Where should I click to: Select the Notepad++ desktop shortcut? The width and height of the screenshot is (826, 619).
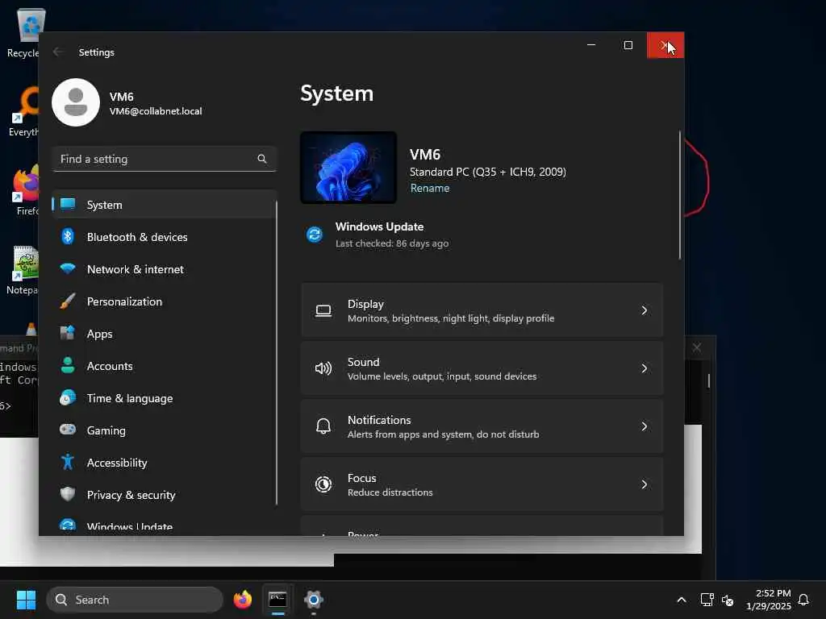(23, 271)
